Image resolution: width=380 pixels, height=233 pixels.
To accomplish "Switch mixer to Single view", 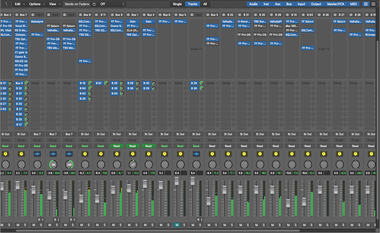I will click(x=177, y=4).
